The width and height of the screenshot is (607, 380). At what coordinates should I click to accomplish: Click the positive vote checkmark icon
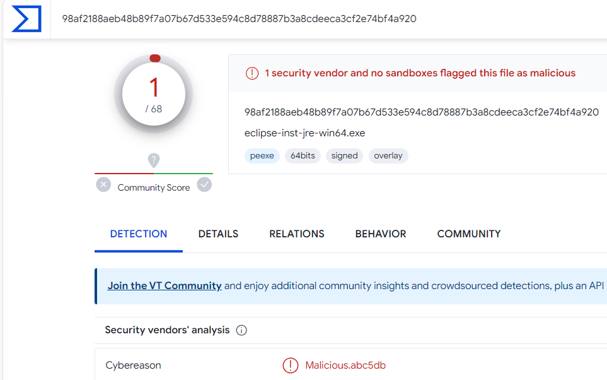click(204, 185)
